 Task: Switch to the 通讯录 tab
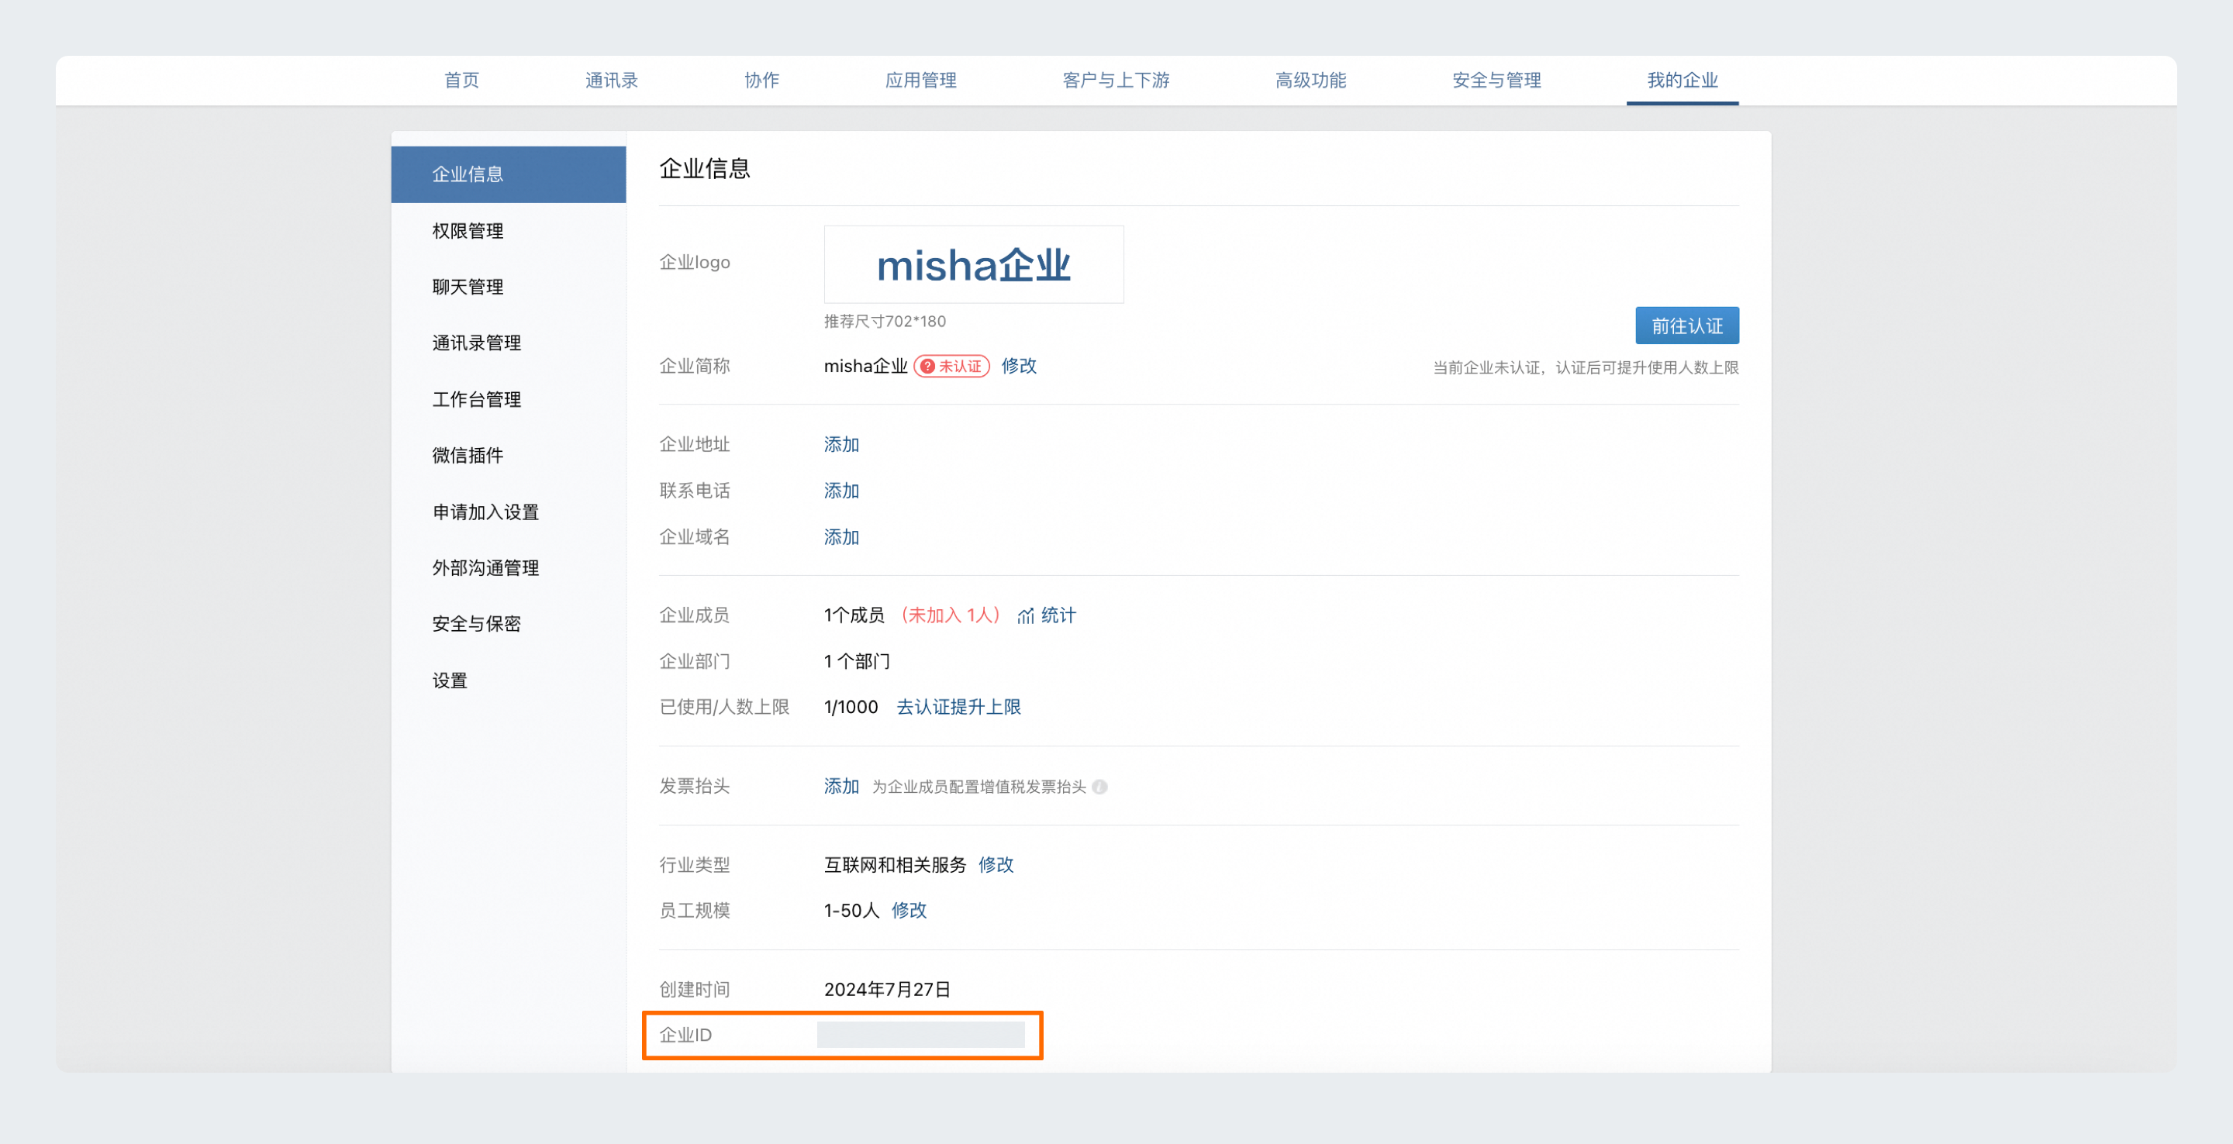coord(611,81)
